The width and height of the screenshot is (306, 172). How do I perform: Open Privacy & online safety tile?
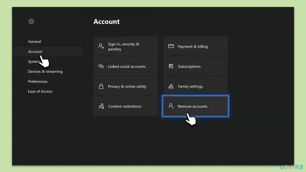point(126,86)
